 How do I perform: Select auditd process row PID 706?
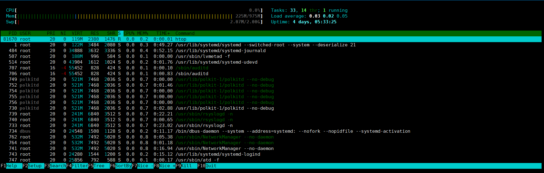271,74
